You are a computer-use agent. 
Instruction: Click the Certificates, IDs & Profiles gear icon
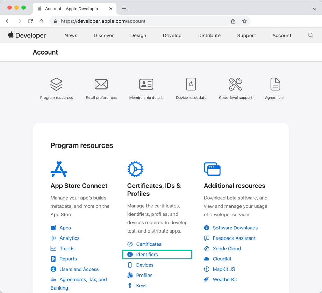(x=135, y=169)
